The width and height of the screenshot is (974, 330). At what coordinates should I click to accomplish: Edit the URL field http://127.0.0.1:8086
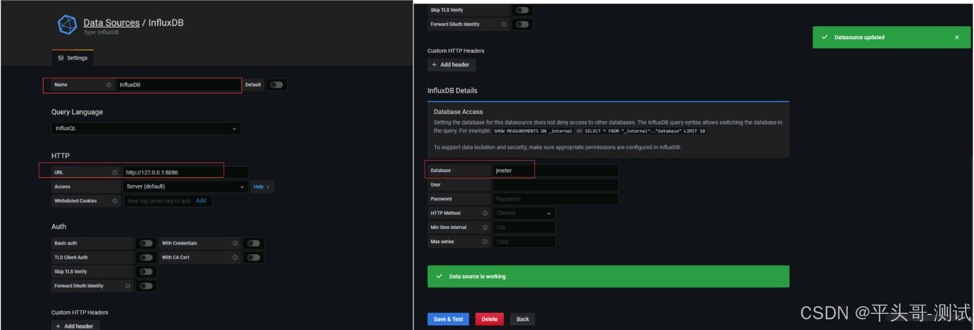186,172
